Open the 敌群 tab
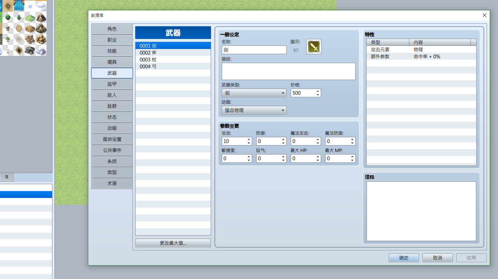The width and height of the screenshot is (498, 279). pos(112,106)
